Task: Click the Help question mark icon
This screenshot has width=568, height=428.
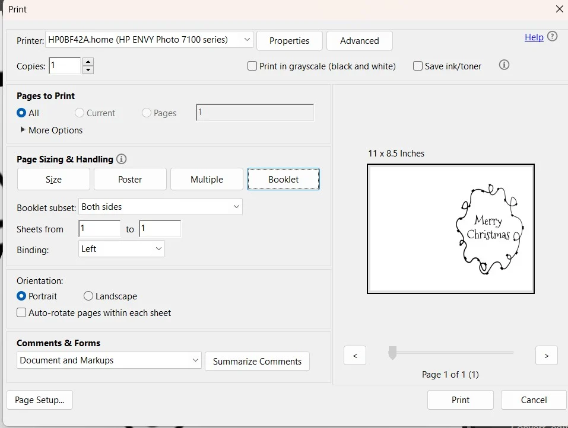Action: (x=552, y=36)
